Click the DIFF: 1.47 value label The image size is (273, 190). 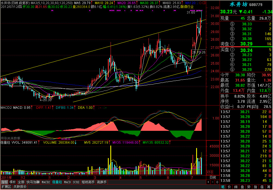pyautogui.click(x=44, y=108)
